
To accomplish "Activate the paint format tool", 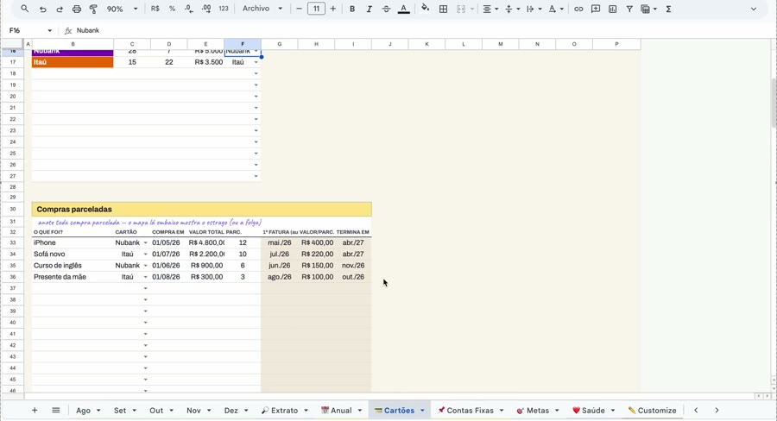I will point(93,9).
